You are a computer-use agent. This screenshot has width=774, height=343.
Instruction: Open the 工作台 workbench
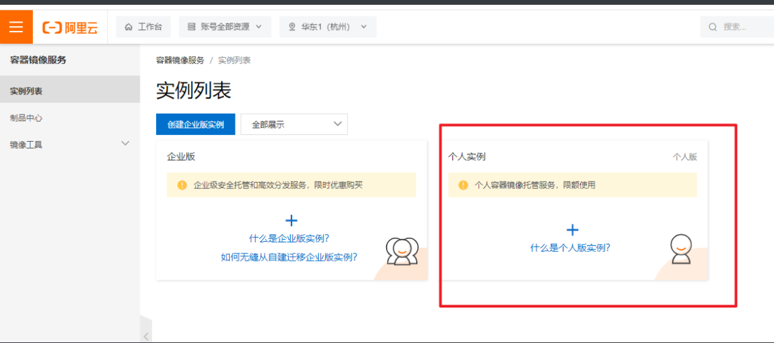click(x=143, y=27)
